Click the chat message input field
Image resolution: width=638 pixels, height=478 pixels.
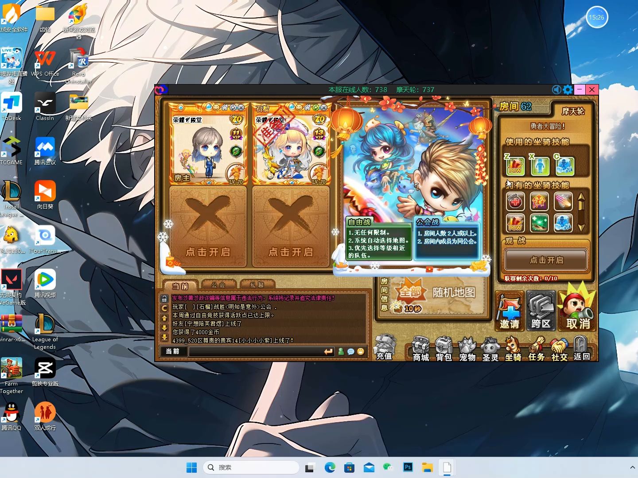(x=256, y=351)
